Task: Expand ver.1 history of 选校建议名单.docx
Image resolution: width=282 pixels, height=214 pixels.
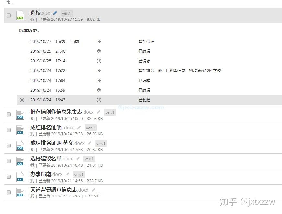Action: pos(89,159)
